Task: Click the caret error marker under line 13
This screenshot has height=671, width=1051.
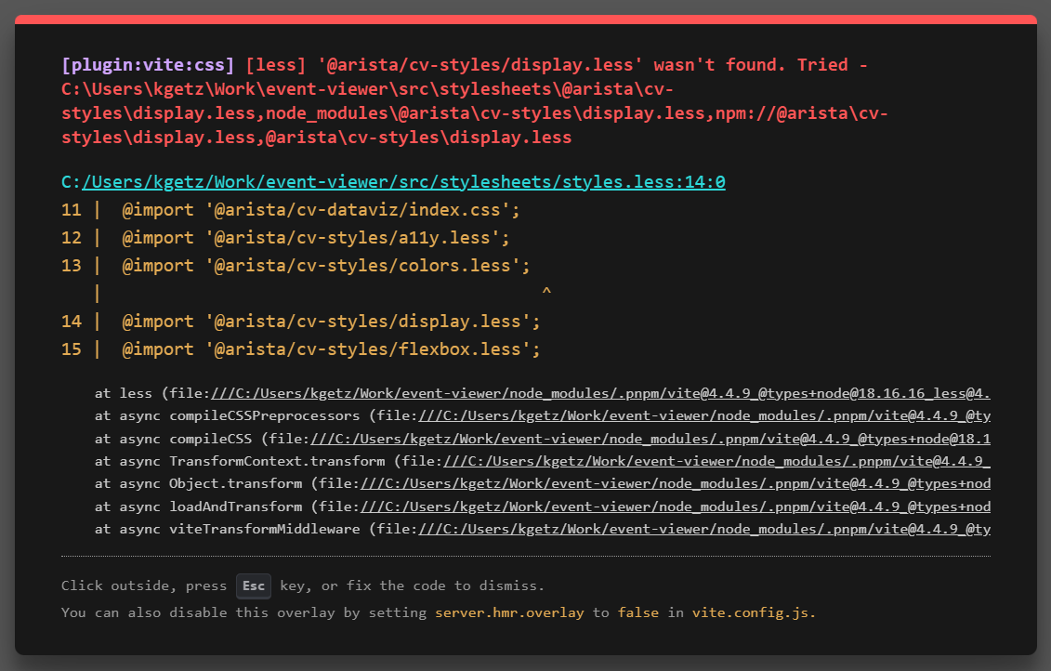Action: pos(546,290)
